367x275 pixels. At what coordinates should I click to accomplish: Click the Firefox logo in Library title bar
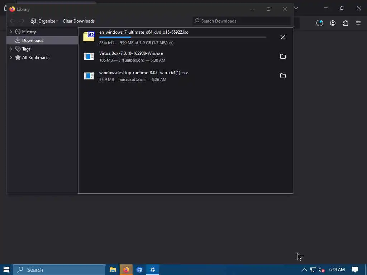pyautogui.click(x=12, y=9)
